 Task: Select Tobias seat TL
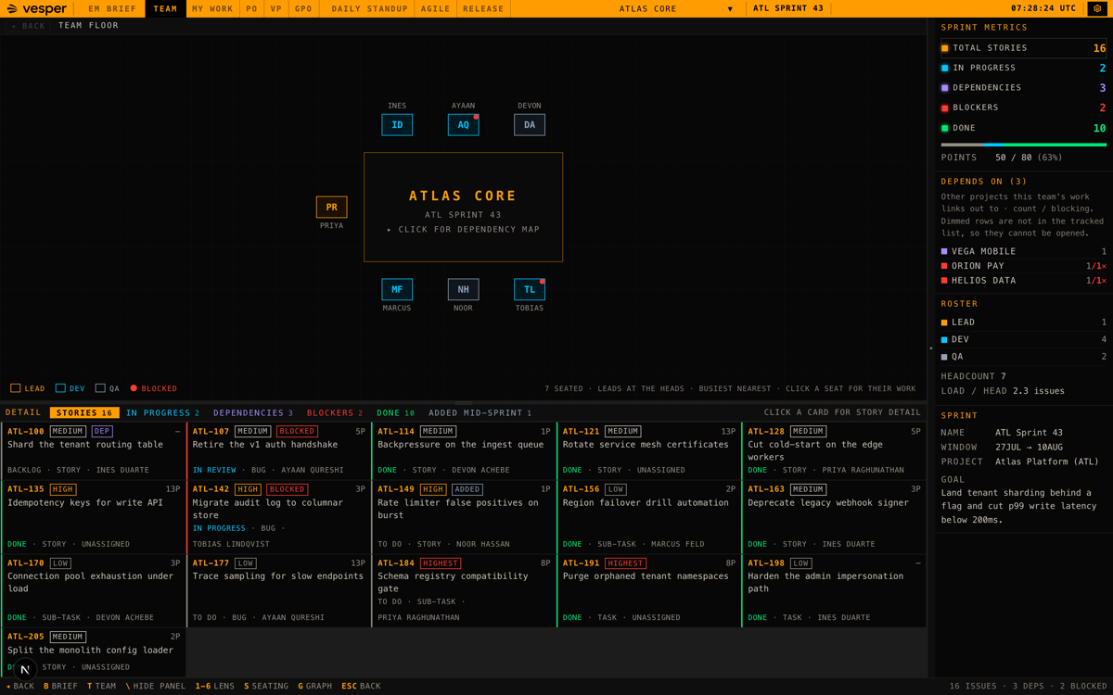point(530,289)
